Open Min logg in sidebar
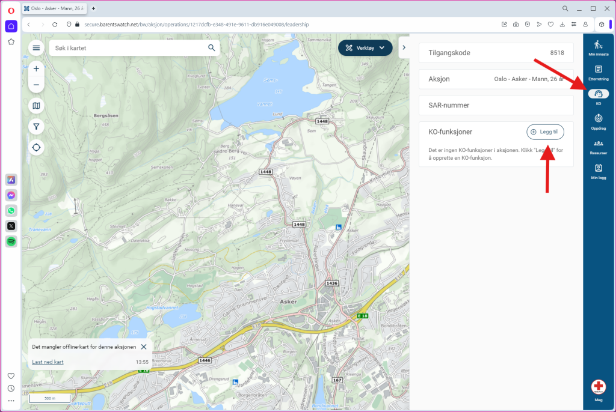Viewport: 616px width, 412px height. click(598, 171)
